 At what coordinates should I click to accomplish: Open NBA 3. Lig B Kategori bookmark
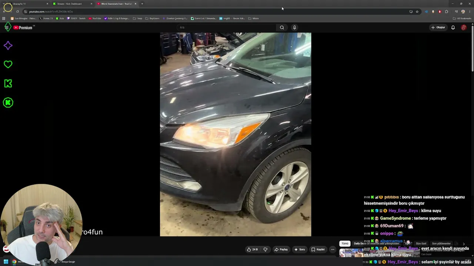point(117,18)
